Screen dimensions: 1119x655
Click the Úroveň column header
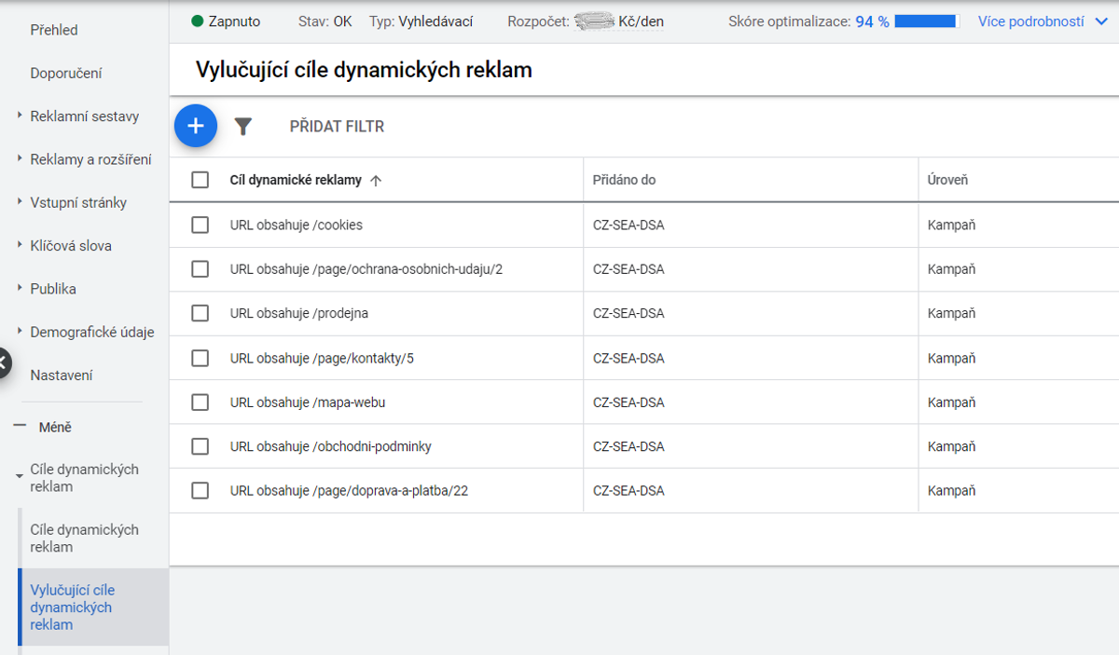[947, 180]
